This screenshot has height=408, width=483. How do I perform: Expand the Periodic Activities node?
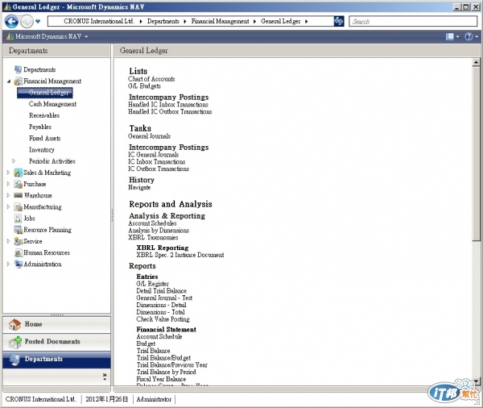tap(13, 161)
